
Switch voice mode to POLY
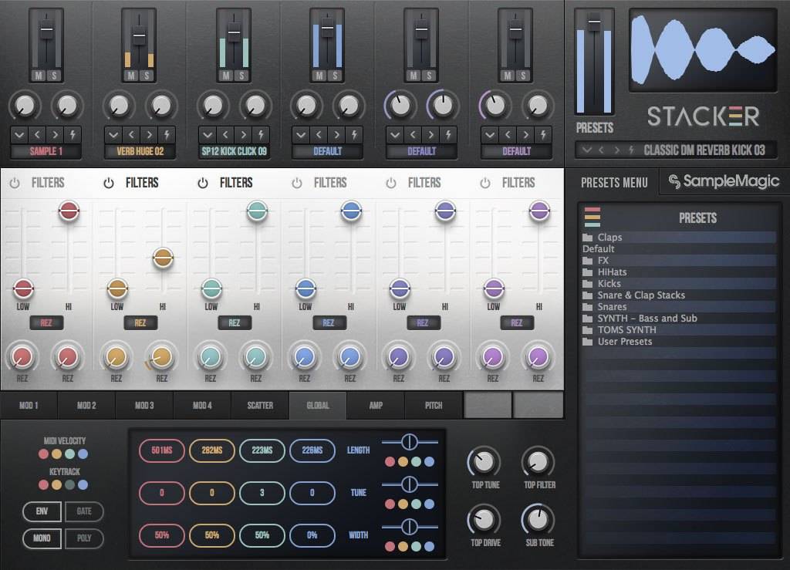click(x=84, y=538)
